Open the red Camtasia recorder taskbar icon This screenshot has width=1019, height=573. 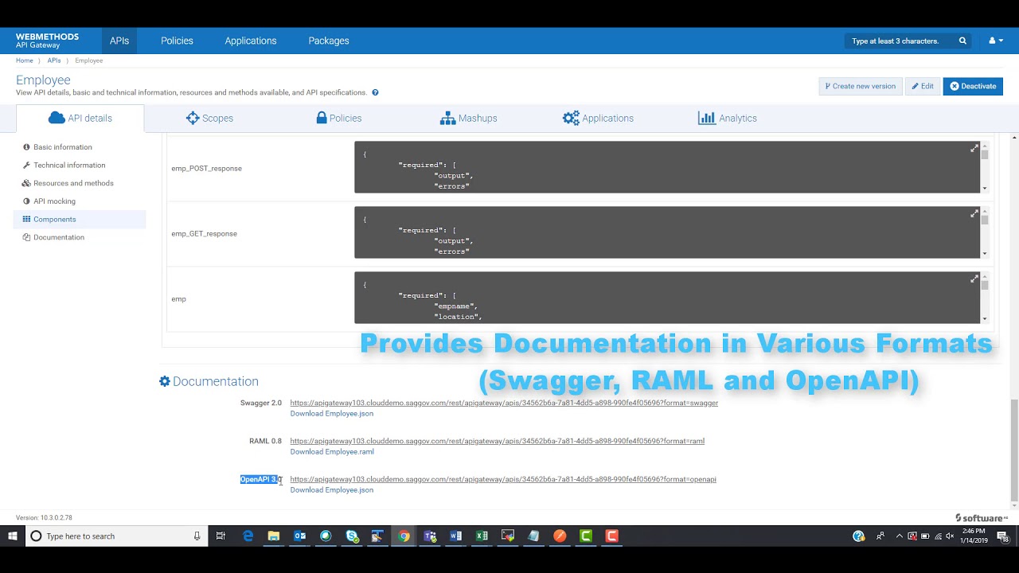(x=612, y=536)
